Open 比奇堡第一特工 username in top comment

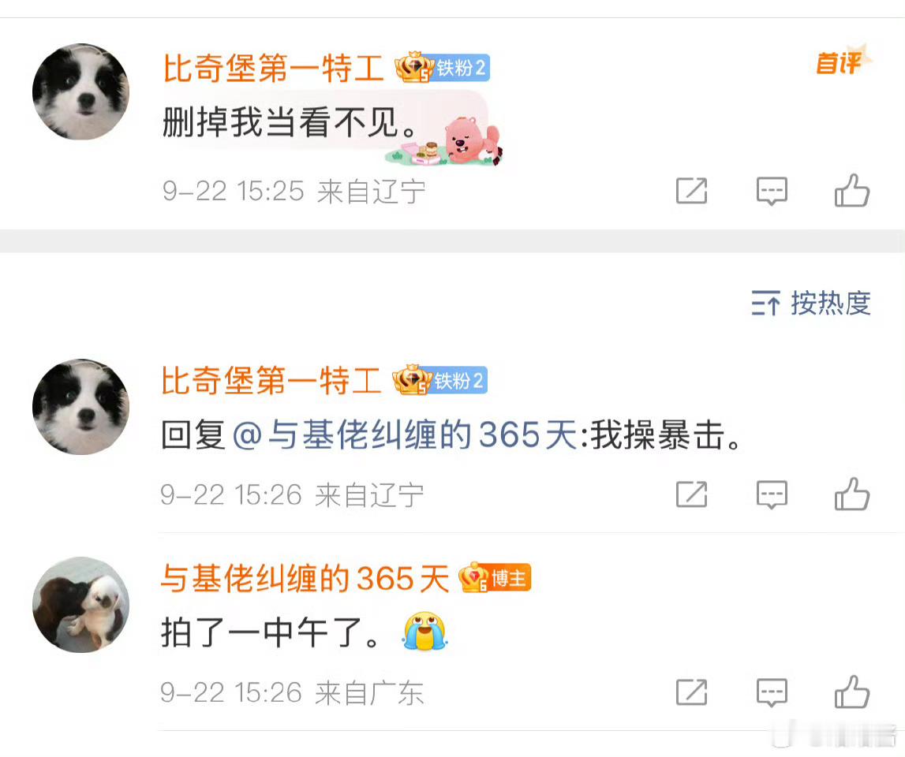pyautogui.click(x=273, y=68)
